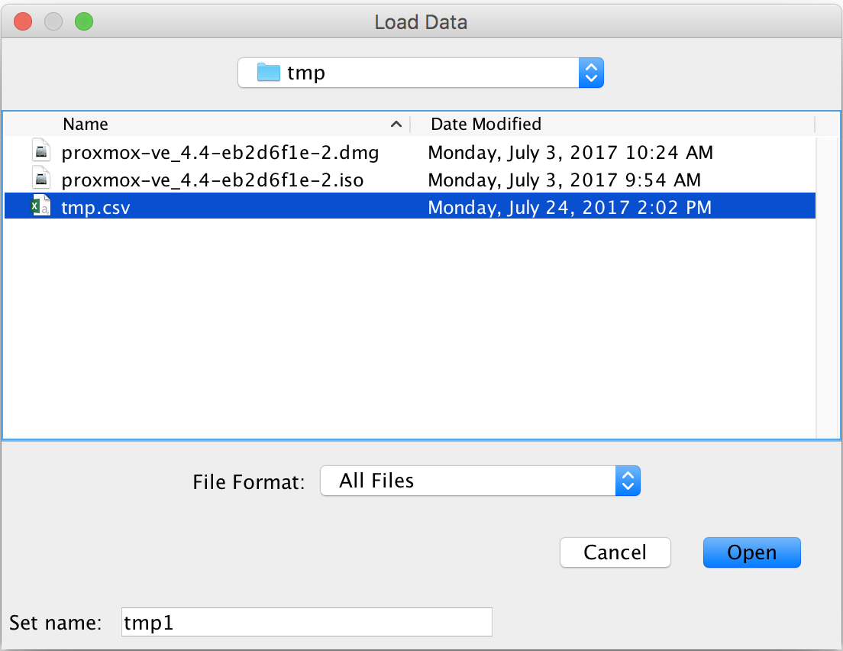843x651 pixels.
Task: Click the Cancel button
Action: 615,552
